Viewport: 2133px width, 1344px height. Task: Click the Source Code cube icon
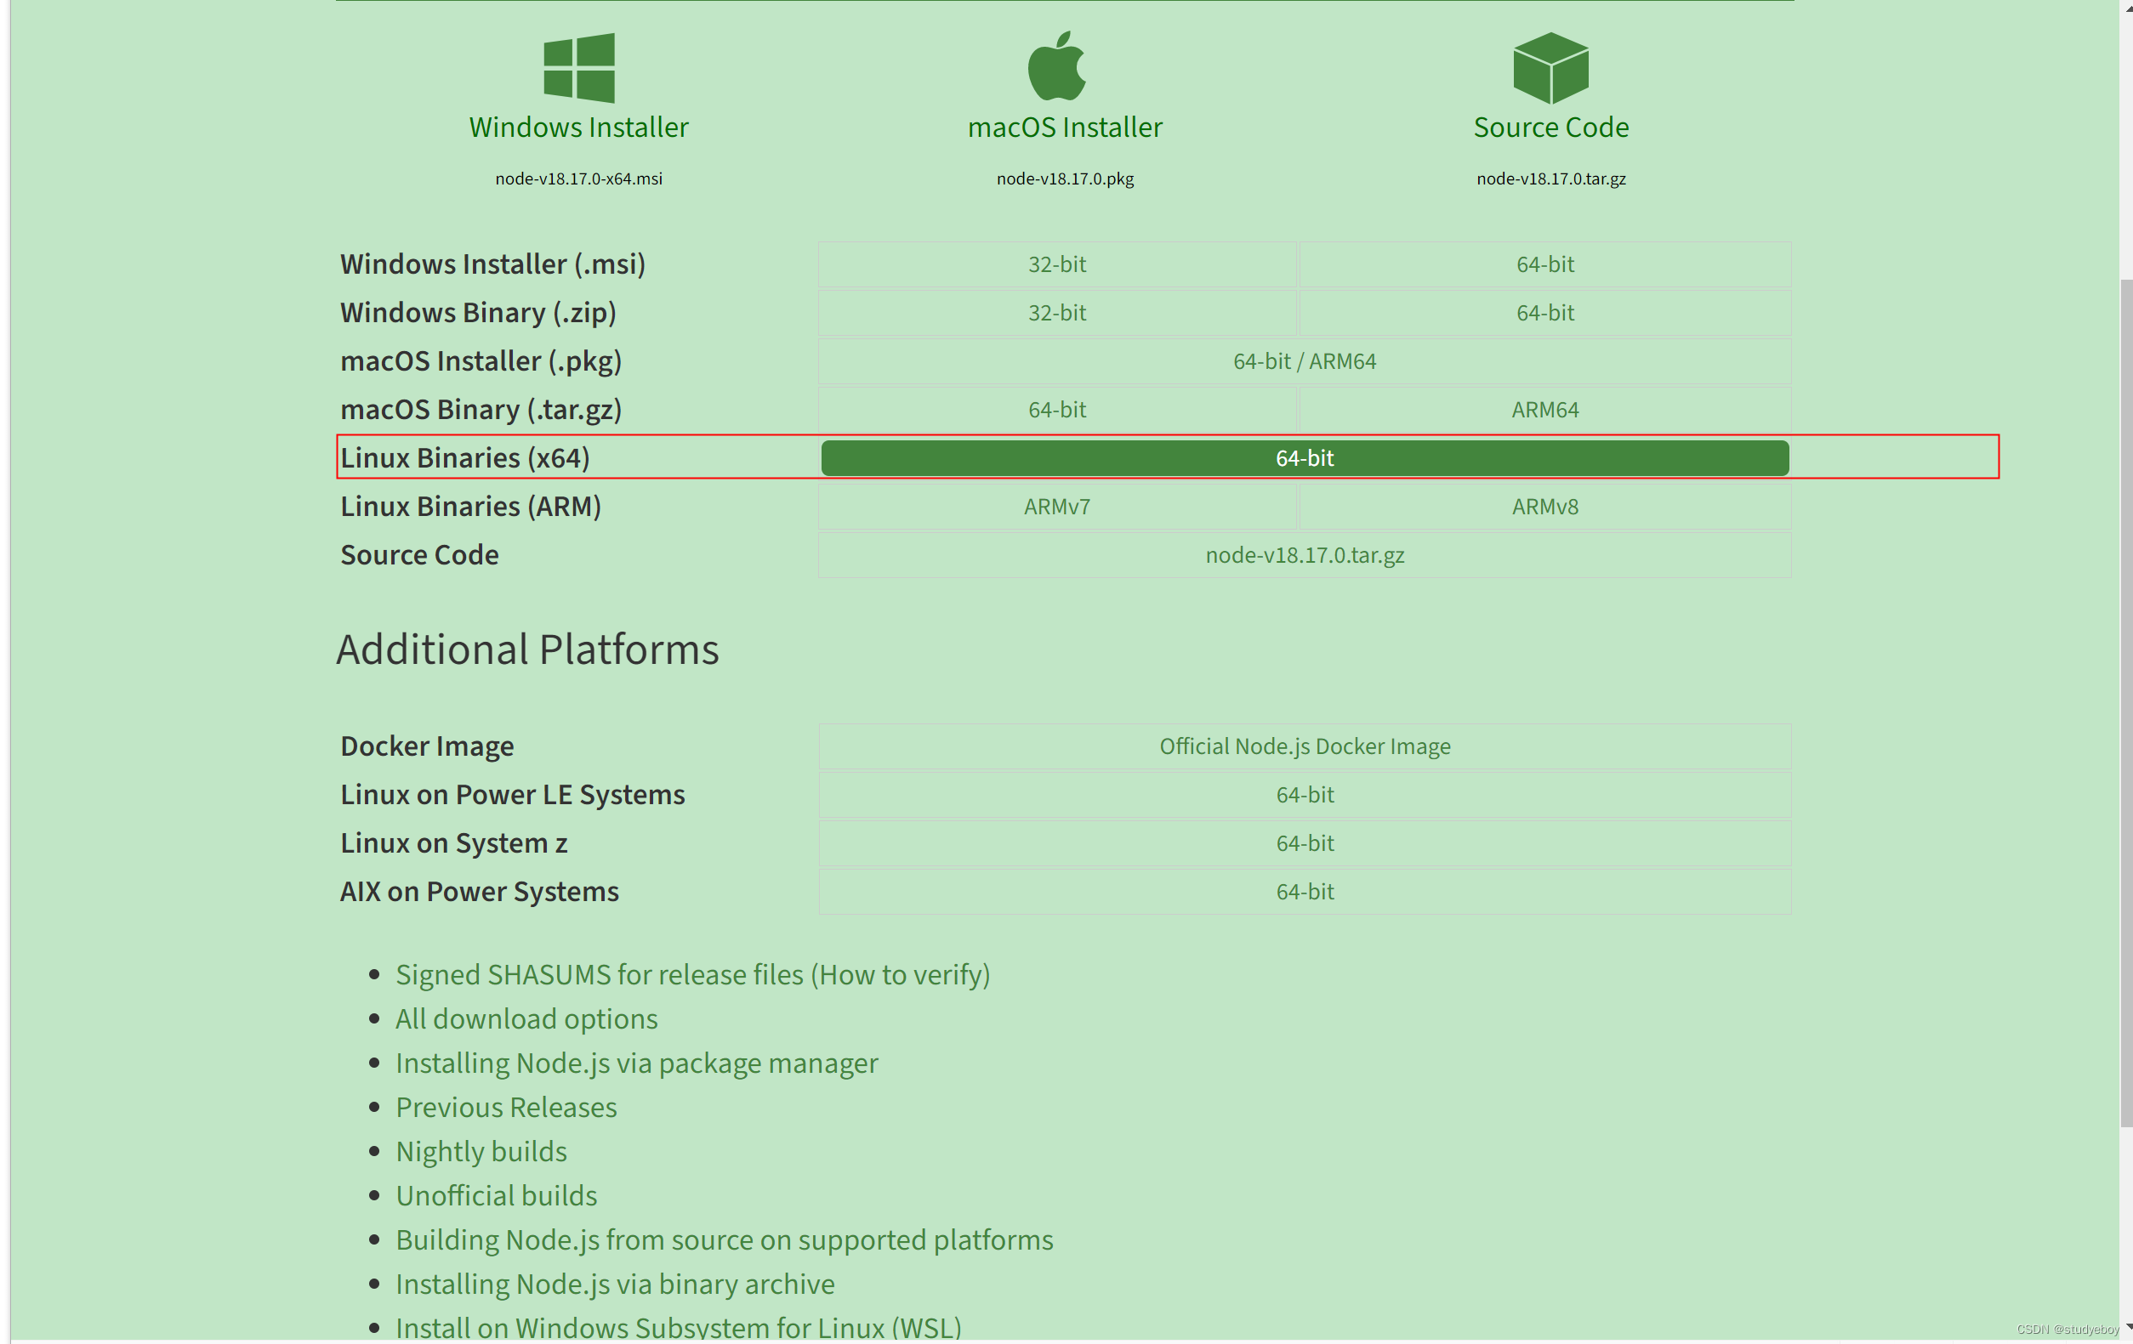[x=1551, y=68]
